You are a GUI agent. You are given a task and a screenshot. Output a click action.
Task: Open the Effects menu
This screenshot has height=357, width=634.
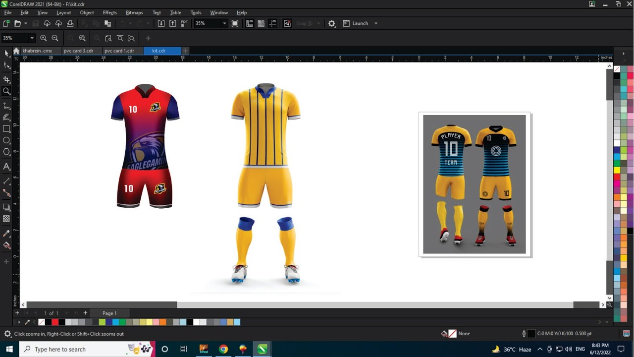point(110,12)
